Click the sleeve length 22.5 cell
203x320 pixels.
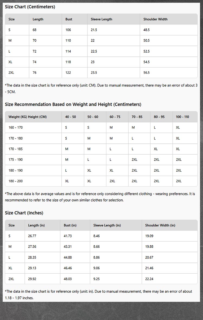click(94, 51)
